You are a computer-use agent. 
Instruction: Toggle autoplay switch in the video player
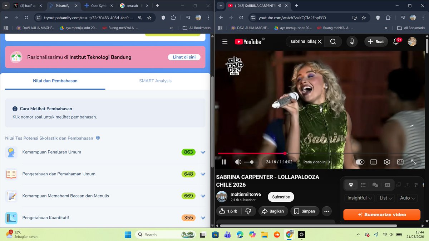pyautogui.click(x=360, y=162)
